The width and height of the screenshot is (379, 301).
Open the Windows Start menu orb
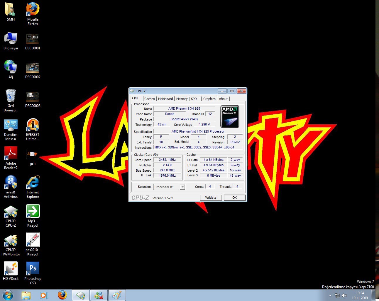click(x=8, y=295)
